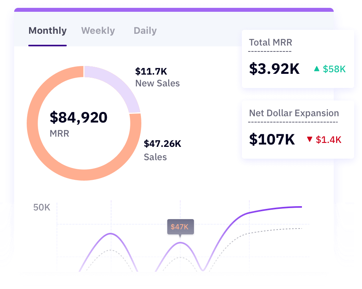Select the Monthly tab
The height and width of the screenshot is (289, 362).
(x=47, y=31)
